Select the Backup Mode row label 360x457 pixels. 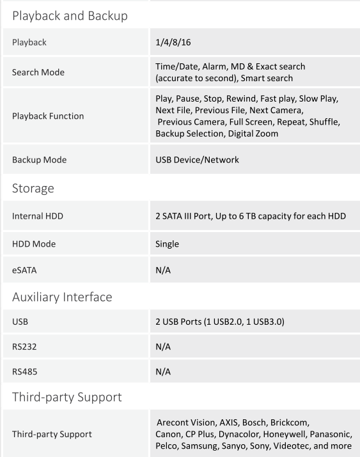click(39, 160)
